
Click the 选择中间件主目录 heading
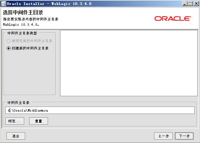pos(23,12)
